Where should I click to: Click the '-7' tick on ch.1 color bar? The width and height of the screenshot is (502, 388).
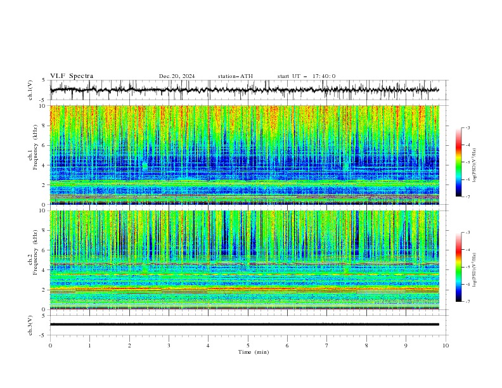[x=468, y=197]
